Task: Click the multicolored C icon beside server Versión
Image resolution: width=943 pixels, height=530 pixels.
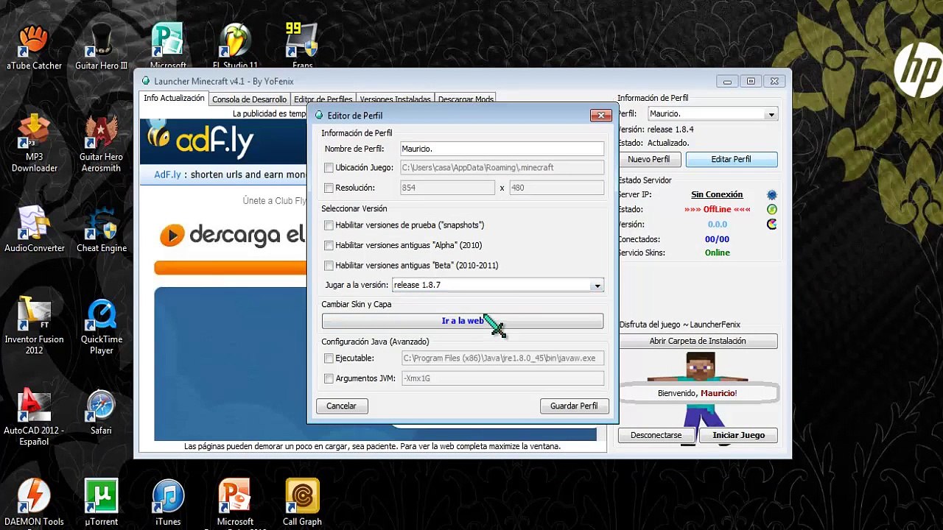Action: [x=771, y=225]
